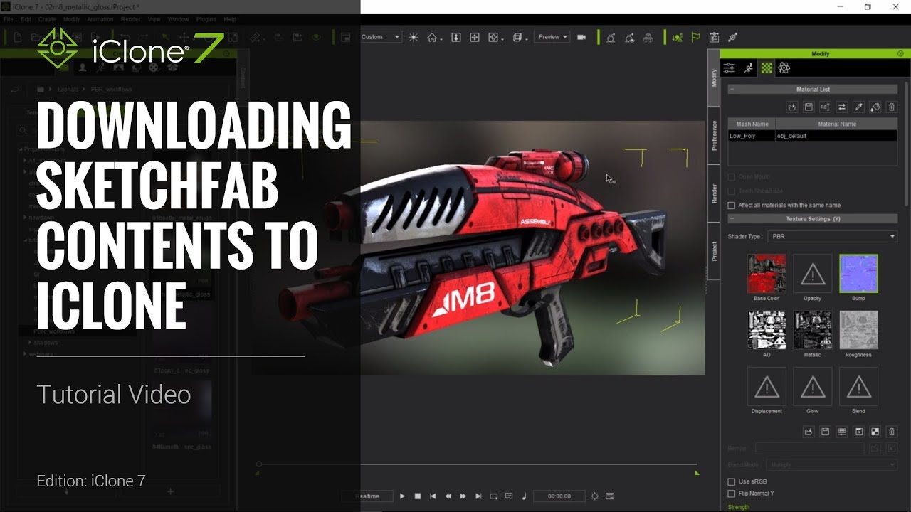
Task: Click the look-at eye icon in the toolbar
Action: coord(629,37)
